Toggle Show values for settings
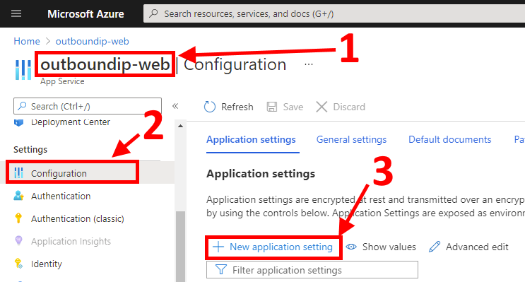Screen dimensions: 525x282 point(381,247)
